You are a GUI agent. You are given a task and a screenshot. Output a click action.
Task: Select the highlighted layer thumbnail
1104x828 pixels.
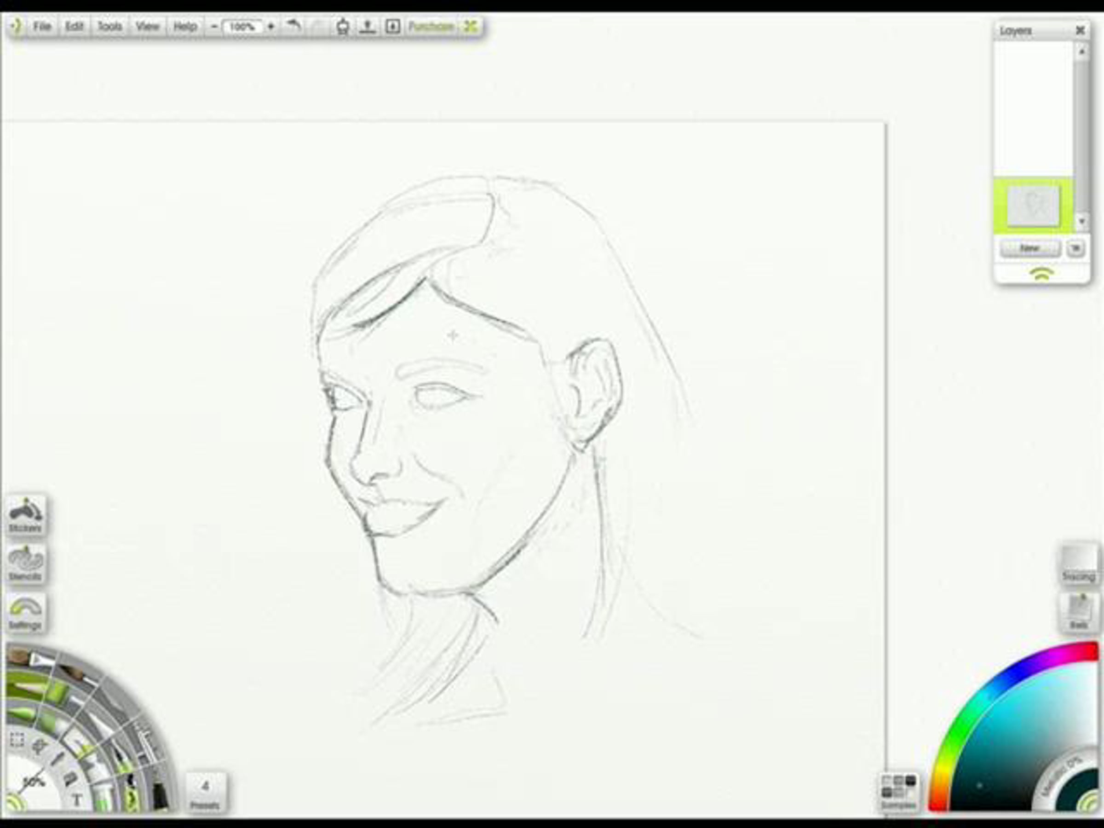pyautogui.click(x=1033, y=206)
